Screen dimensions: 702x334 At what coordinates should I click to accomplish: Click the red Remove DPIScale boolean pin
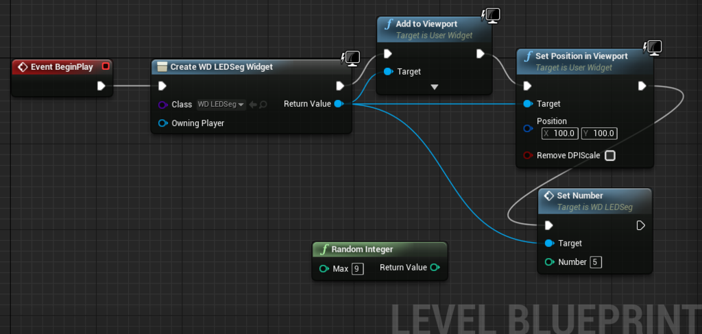[x=528, y=155]
